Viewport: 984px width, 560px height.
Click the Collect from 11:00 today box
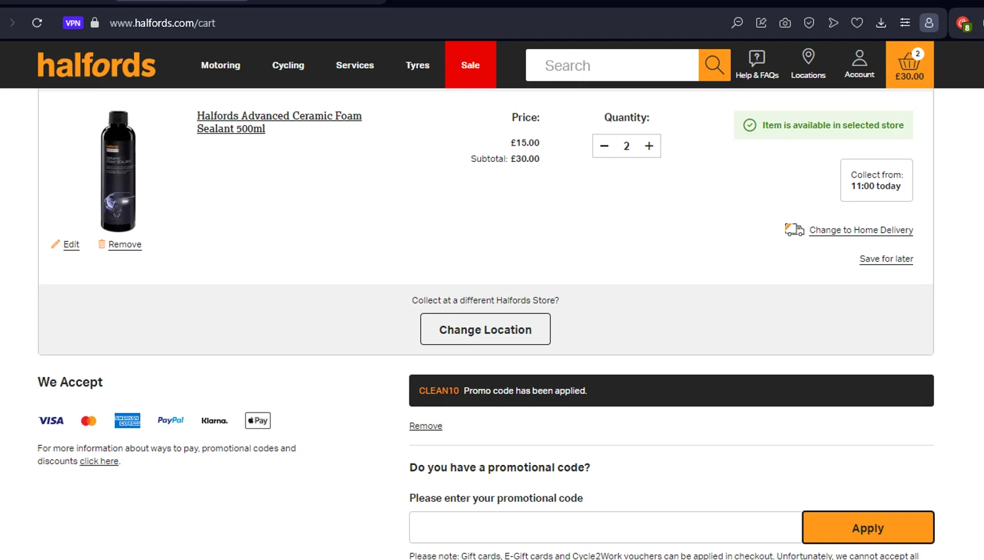876,180
